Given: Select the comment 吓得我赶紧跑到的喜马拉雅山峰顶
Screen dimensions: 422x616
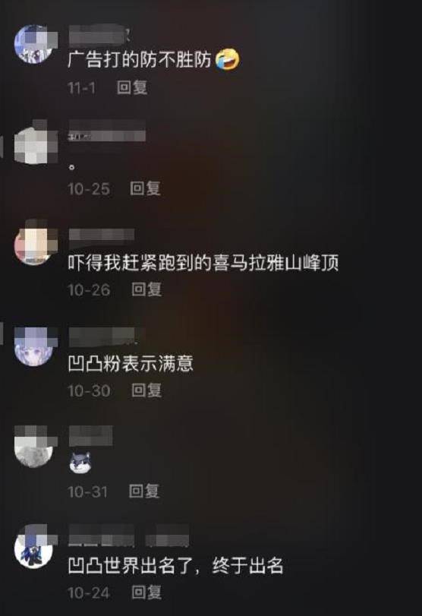Looking at the screenshot, I should pyautogui.click(x=203, y=263).
